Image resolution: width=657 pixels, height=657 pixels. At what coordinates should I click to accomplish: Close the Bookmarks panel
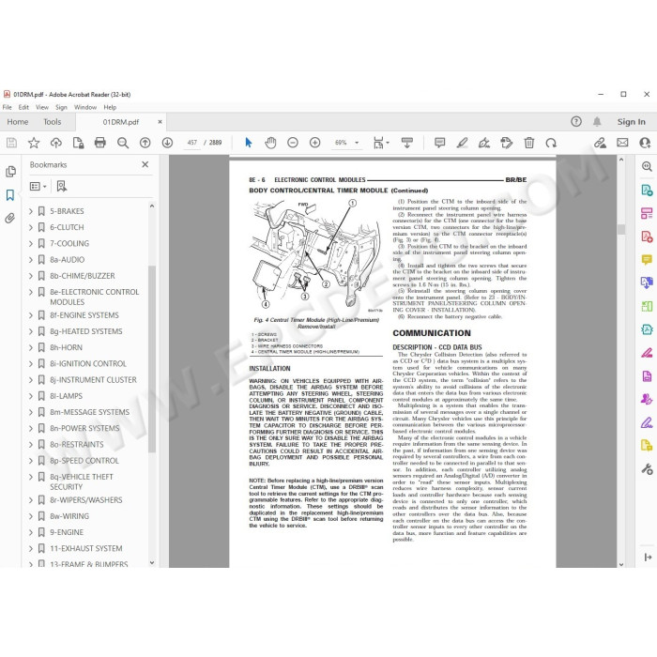point(145,164)
